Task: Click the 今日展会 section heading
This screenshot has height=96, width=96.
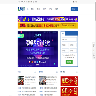Action: [x=19, y=72]
